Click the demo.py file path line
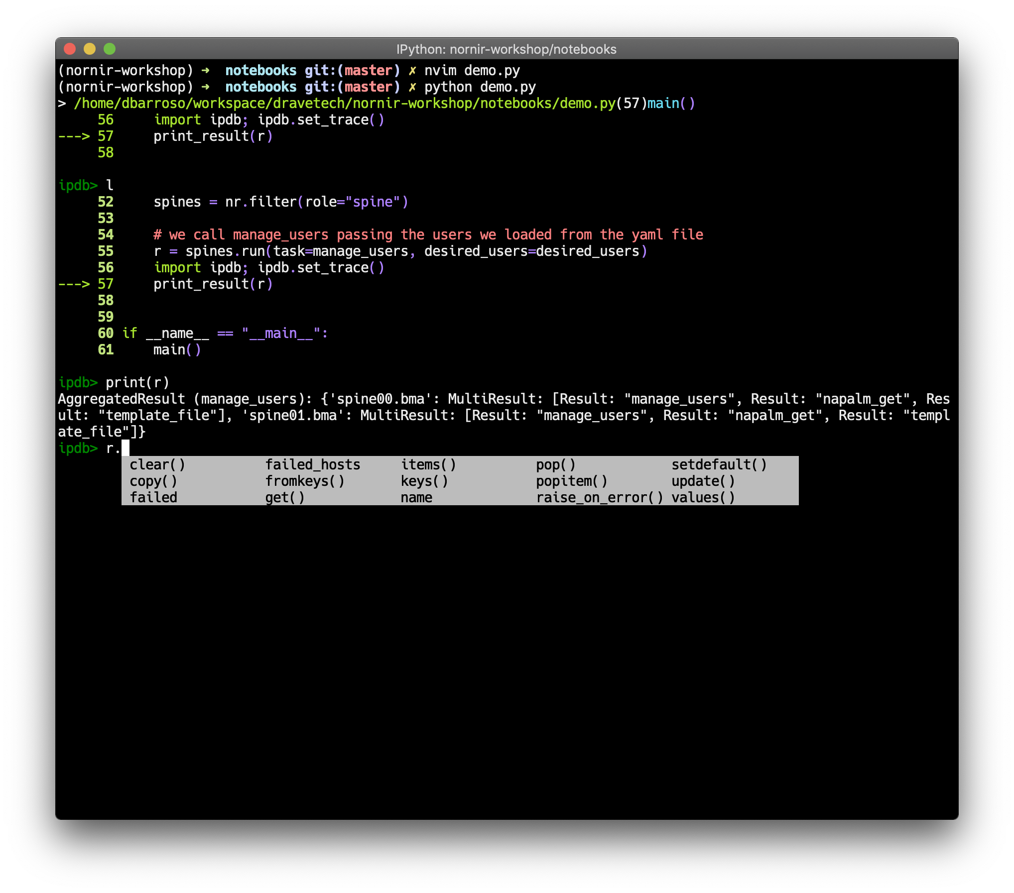The height and width of the screenshot is (893, 1014). point(377,103)
